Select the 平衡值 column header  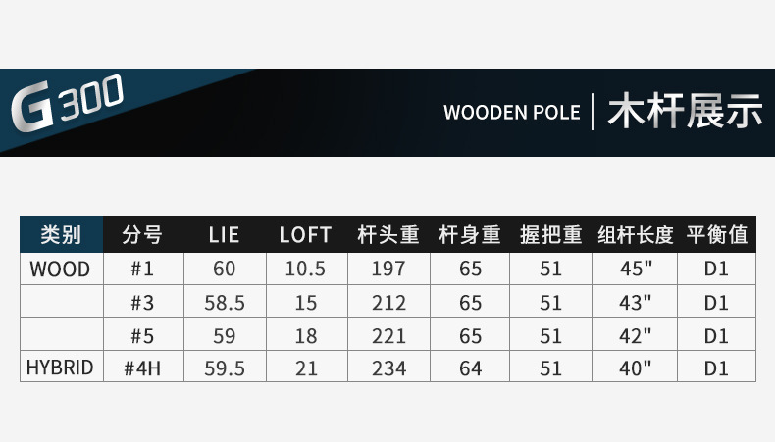716,235
